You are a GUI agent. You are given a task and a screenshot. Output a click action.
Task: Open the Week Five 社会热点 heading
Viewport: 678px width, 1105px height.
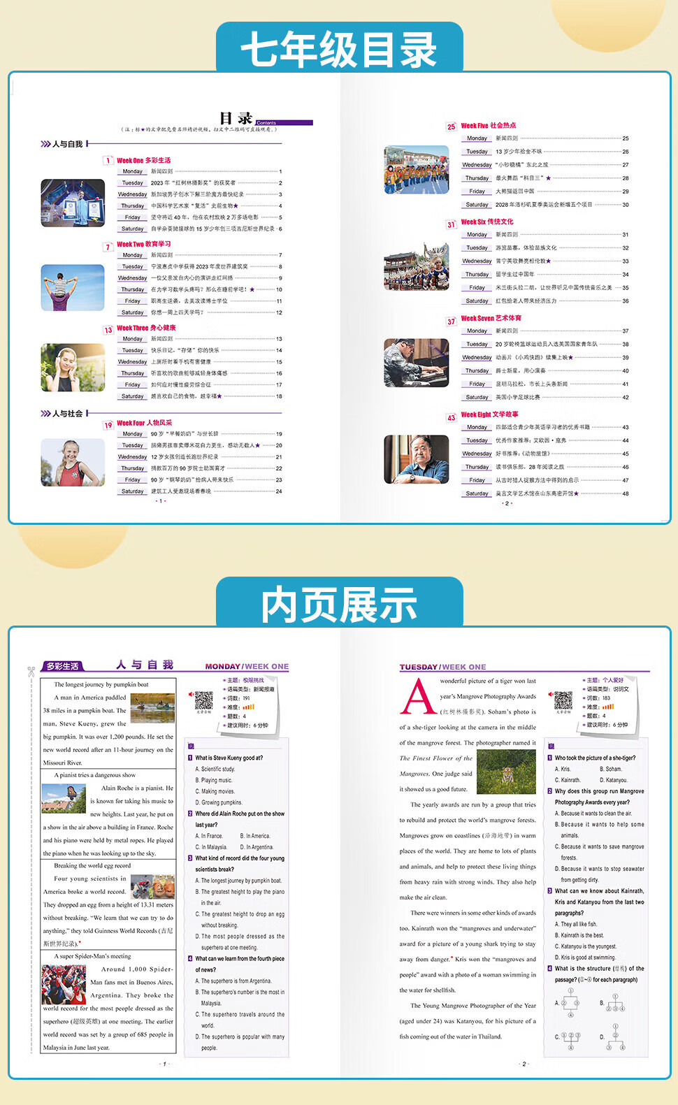[x=489, y=125]
